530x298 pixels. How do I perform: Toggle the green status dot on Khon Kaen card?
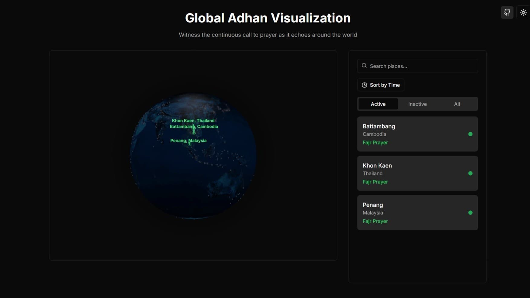click(470, 173)
